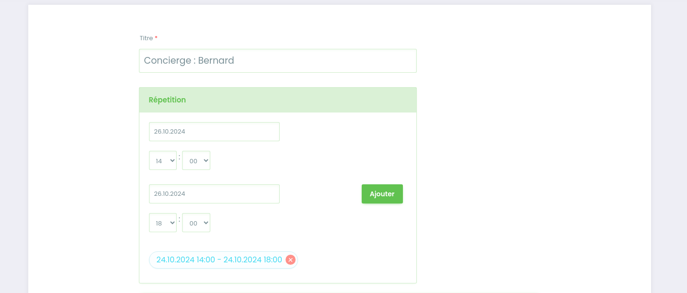Click the colon between 14 and 00
Screen dimensions: 687x293
pos(179,157)
